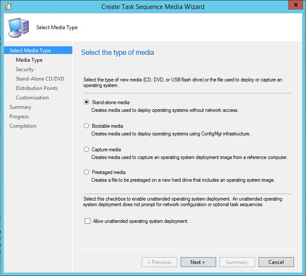Click the computer icon in wizard header
This screenshot has width=306, height=276.
tap(18, 27)
